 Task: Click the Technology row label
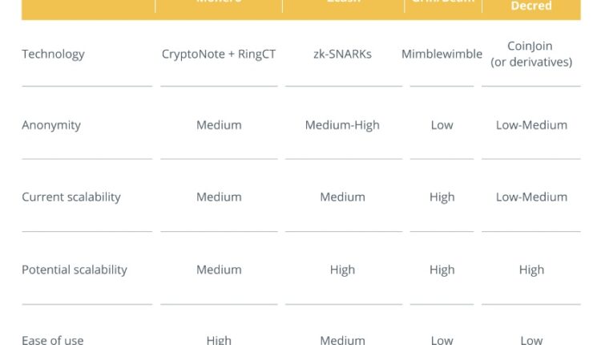tap(53, 55)
